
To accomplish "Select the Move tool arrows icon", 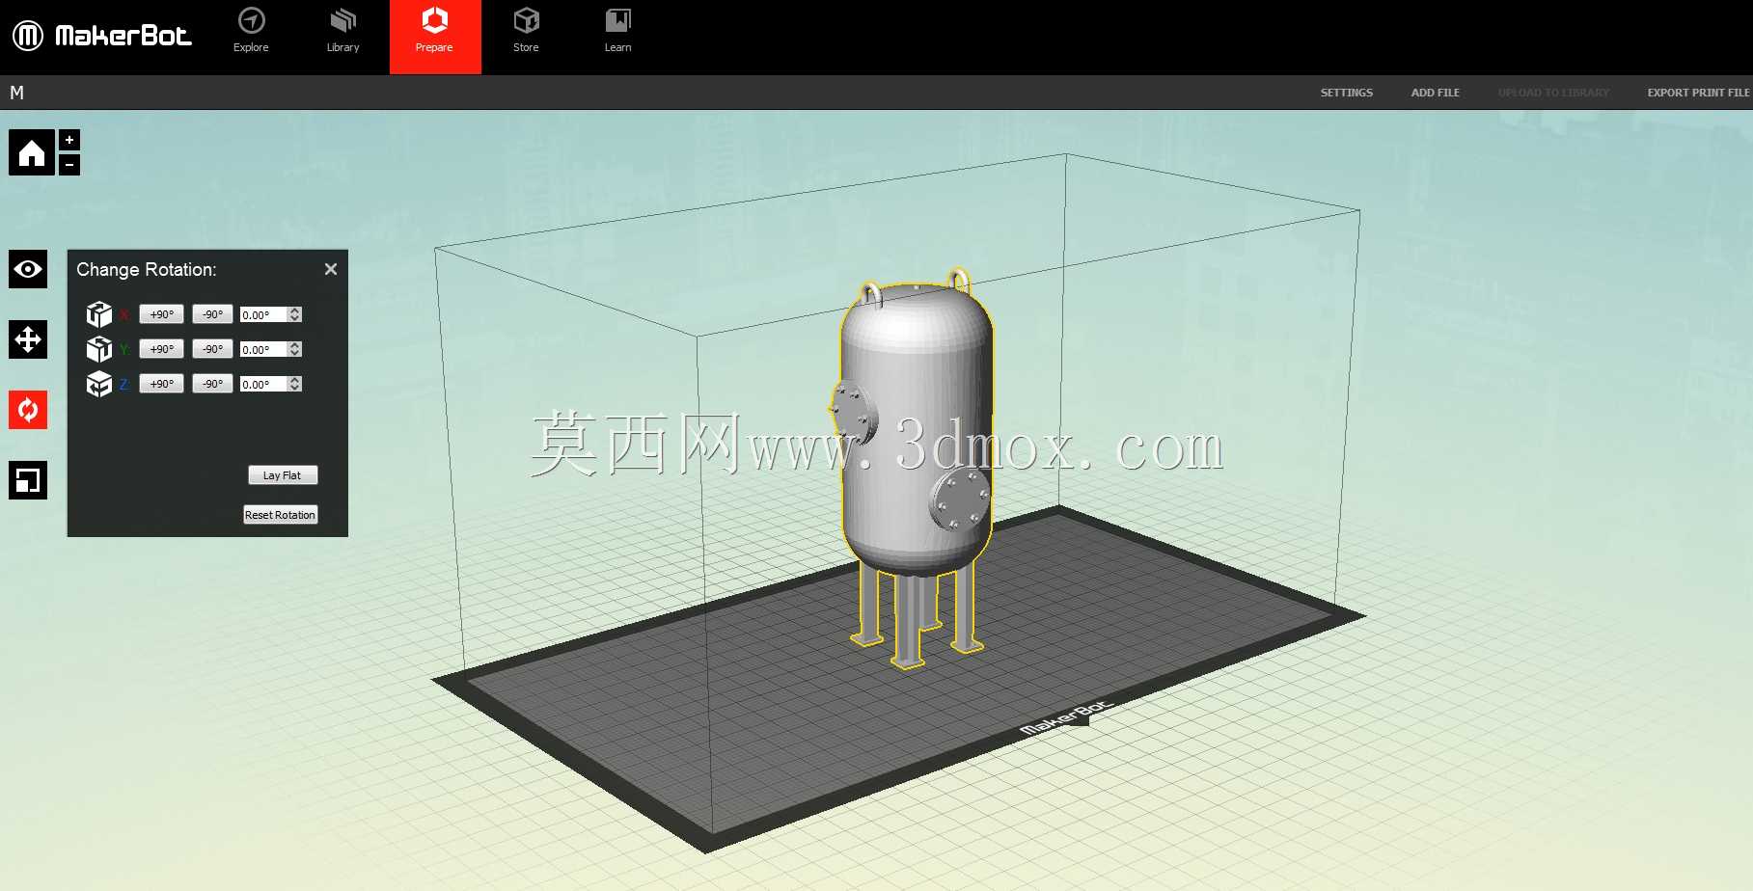I will click(28, 339).
